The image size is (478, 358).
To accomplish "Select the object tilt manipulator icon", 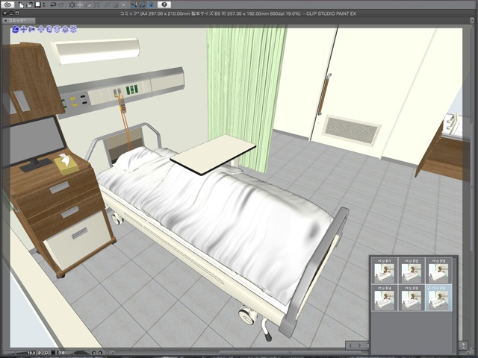I will click(x=65, y=29).
